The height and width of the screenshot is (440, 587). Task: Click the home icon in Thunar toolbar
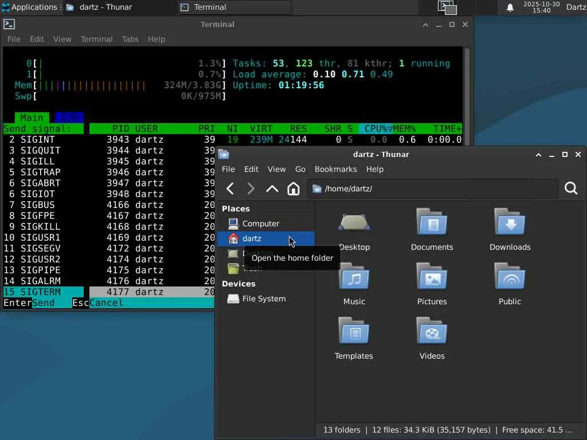click(x=293, y=188)
